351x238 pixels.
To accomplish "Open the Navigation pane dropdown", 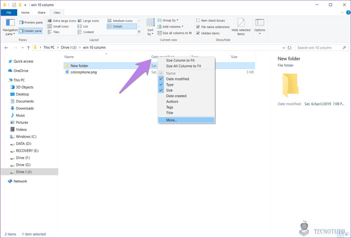I will click(x=10, y=27).
